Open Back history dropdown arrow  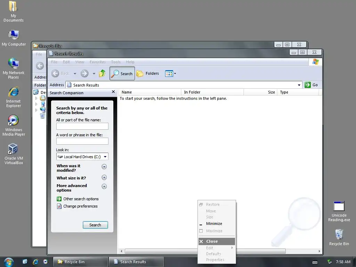click(75, 74)
